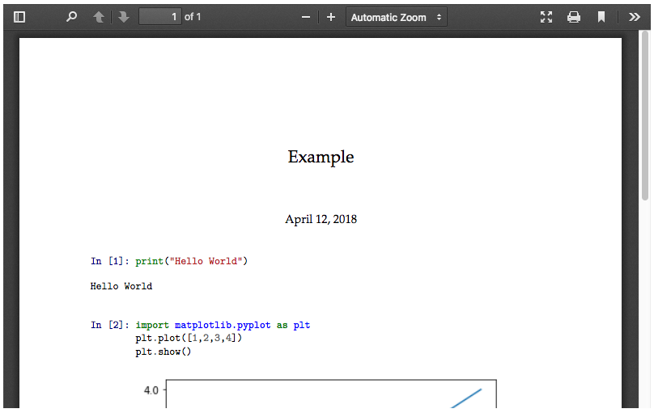
Task: Click the "In [2]:" prompt label
Action: (x=110, y=325)
